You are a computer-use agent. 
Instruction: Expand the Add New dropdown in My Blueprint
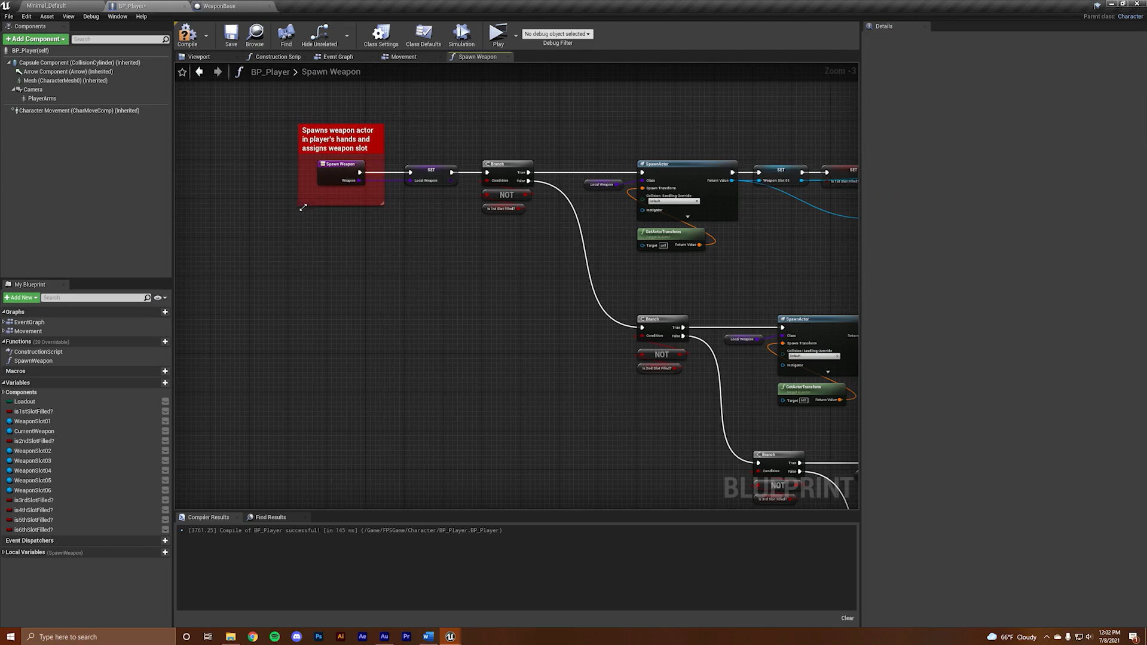coord(22,298)
